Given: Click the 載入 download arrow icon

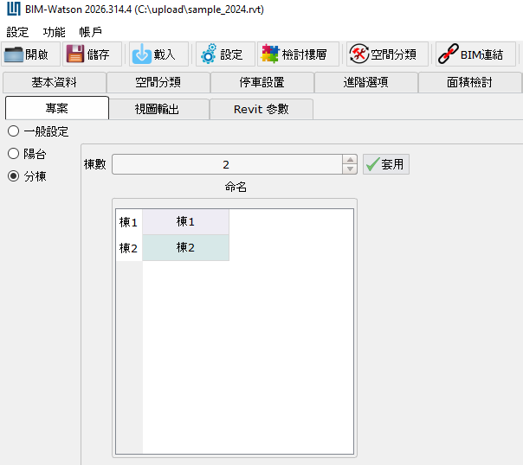Looking at the screenshot, I should click(142, 54).
